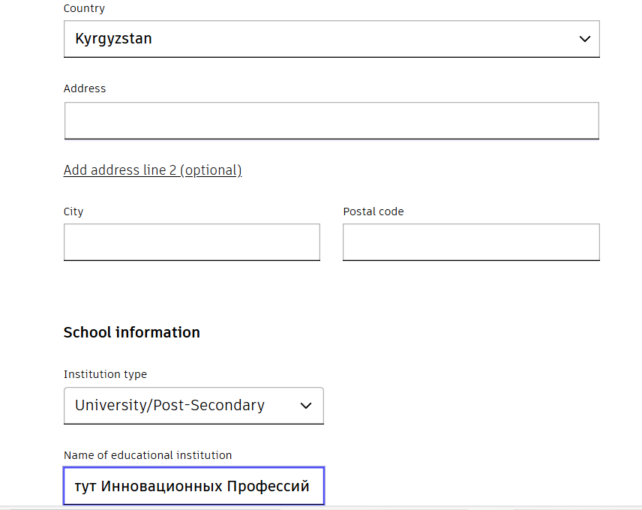Click the chevron arrow in the Country field
Viewport: 642px width, 510px height.
(585, 39)
